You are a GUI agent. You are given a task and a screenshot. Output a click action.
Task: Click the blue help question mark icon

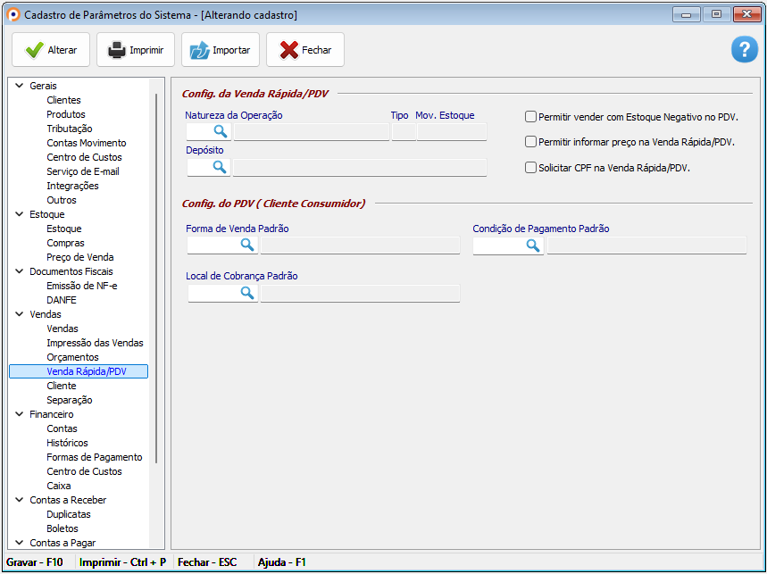click(x=744, y=50)
